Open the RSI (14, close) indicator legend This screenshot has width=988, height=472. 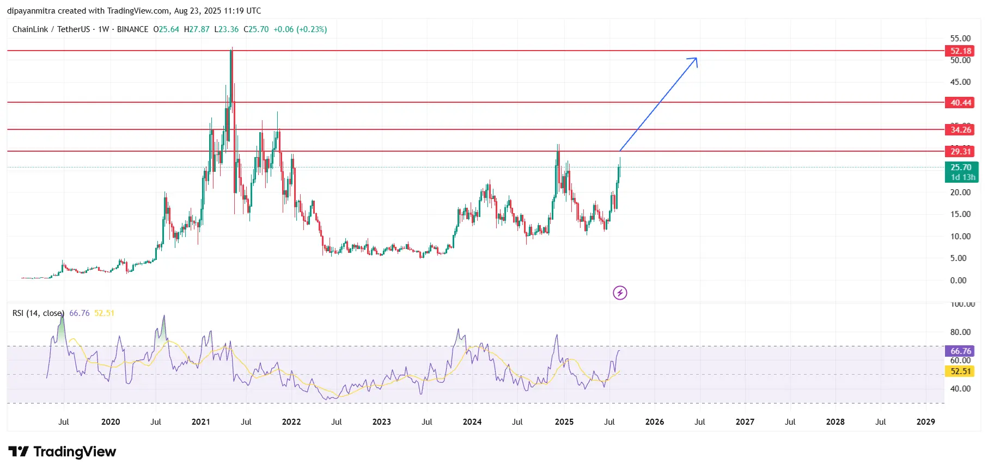(x=38, y=313)
